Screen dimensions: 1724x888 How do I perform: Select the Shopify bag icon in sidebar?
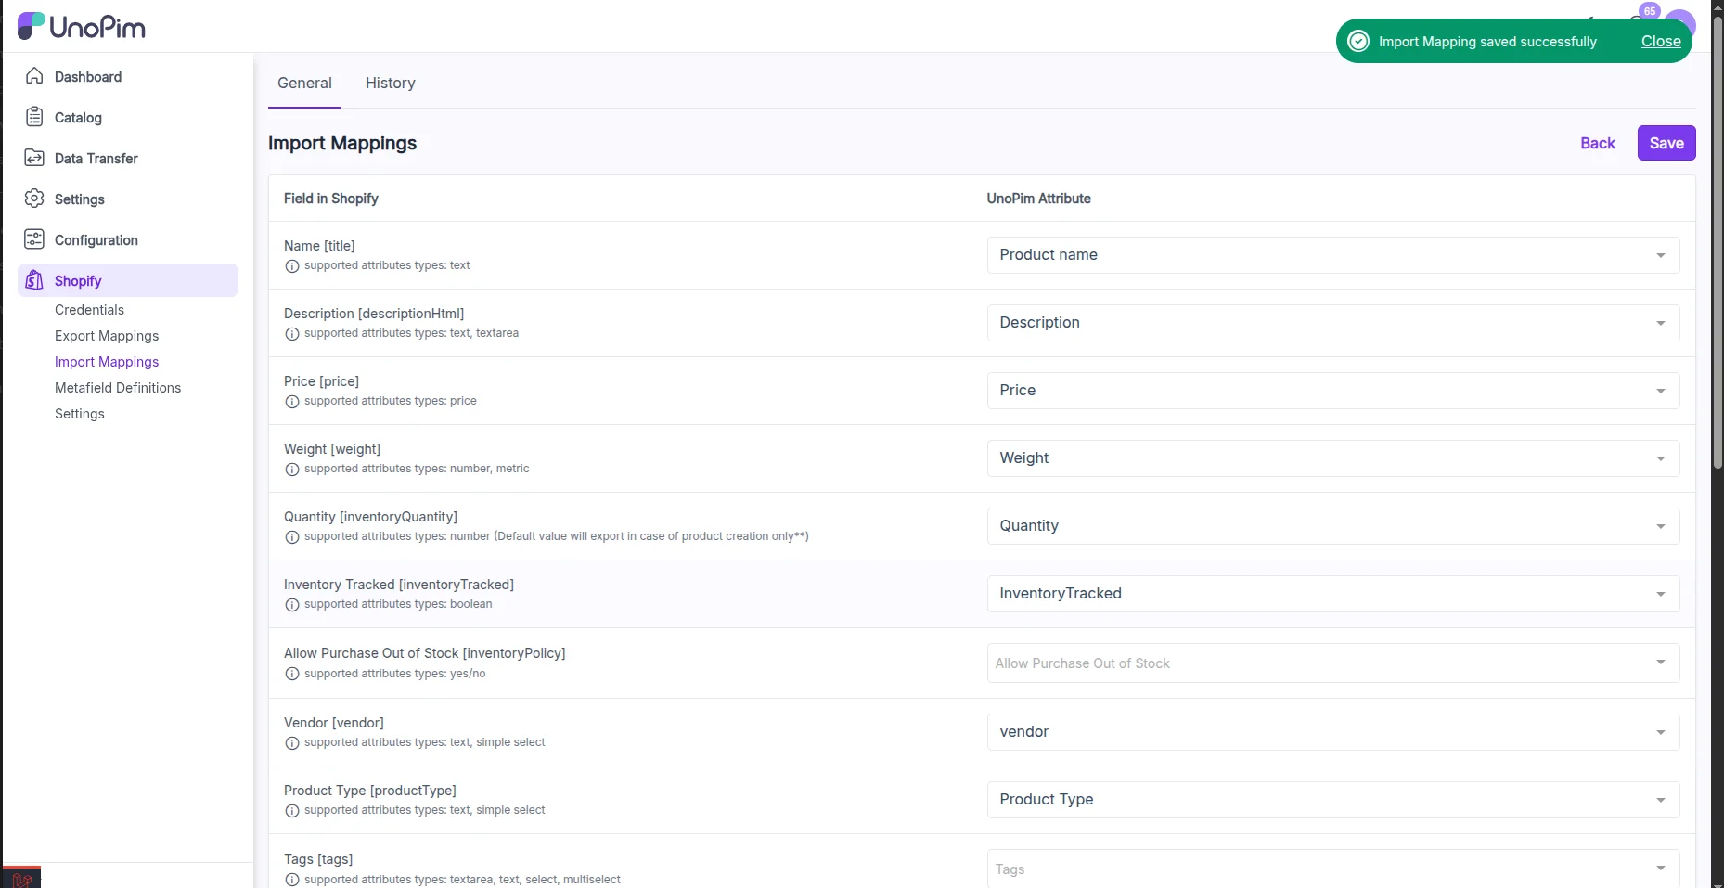(x=33, y=280)
